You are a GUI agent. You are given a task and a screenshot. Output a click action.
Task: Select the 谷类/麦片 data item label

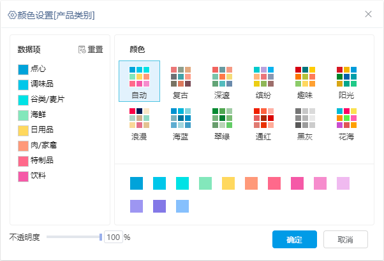tap(47, 99)
